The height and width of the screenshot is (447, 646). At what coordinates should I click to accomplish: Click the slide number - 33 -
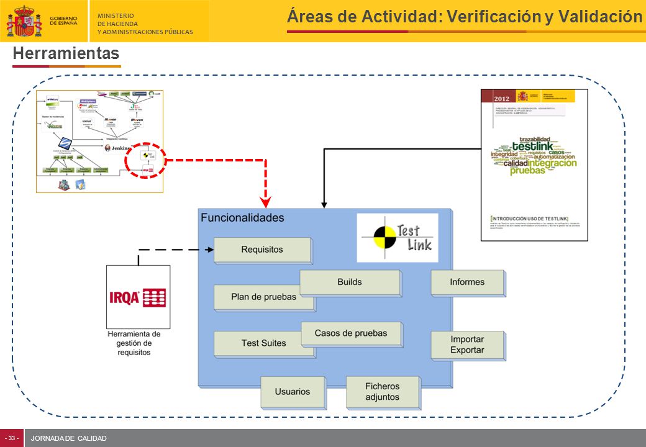coord(12,438)
